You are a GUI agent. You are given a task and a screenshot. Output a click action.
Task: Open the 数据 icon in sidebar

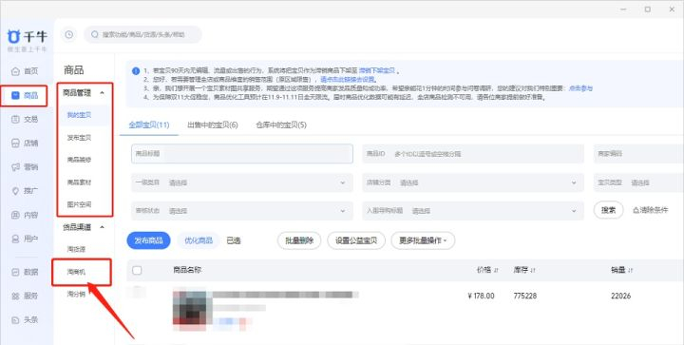point(16,272)
